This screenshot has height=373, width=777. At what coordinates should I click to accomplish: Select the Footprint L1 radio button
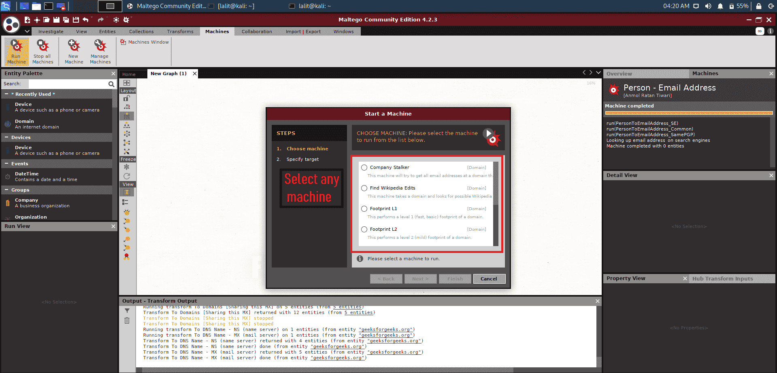coord(364,209)
